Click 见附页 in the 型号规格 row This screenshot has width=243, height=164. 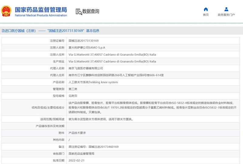pos(73,96)
